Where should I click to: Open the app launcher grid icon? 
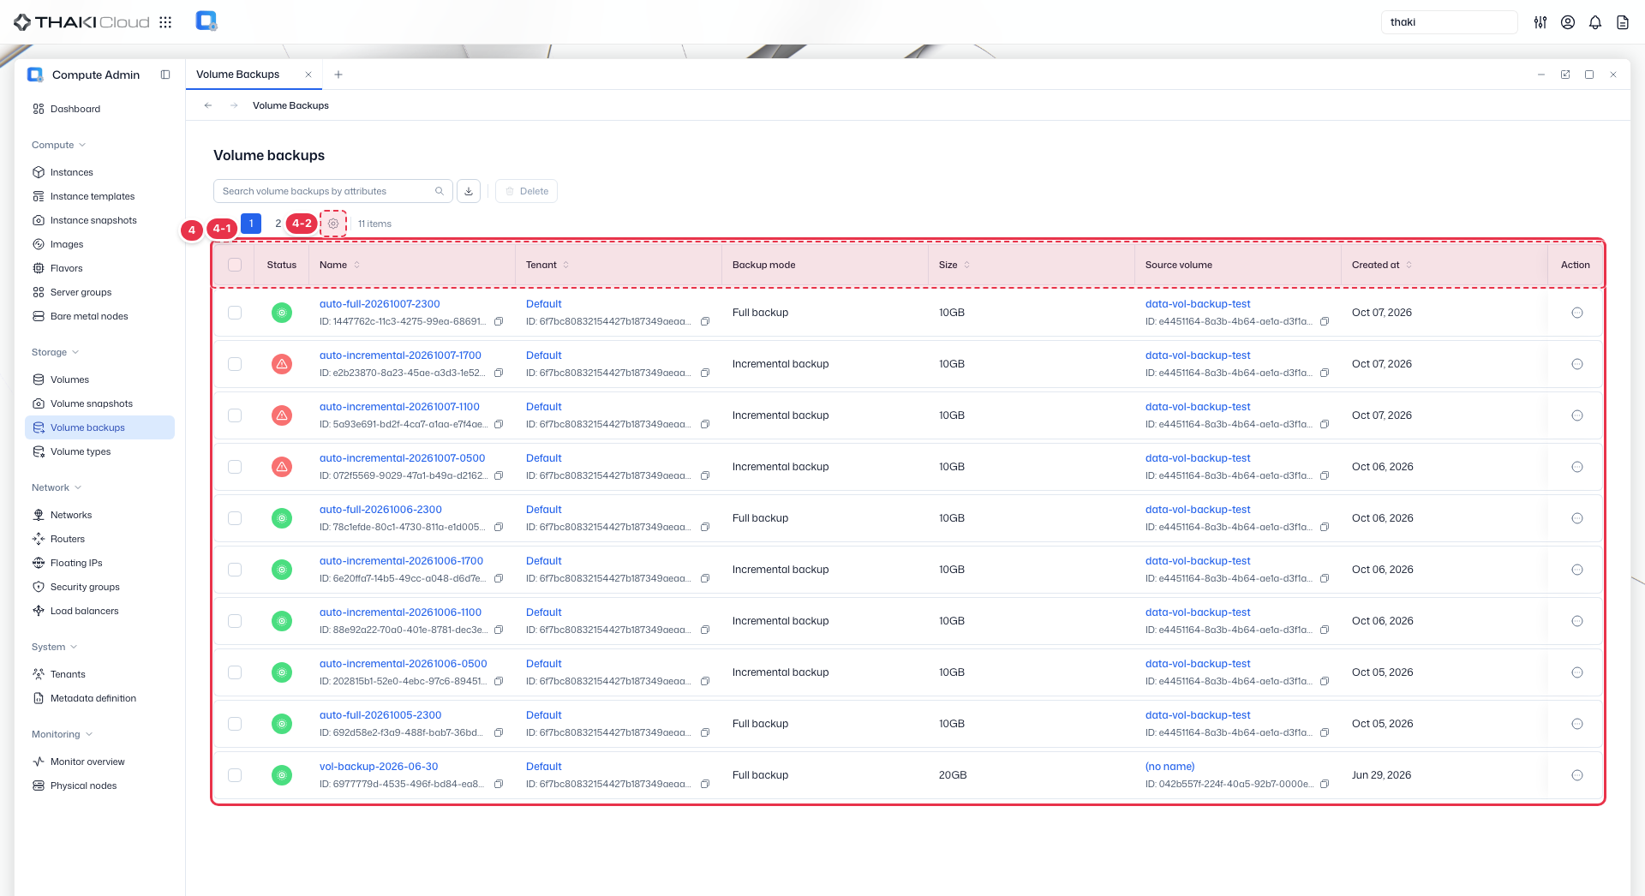click(x=165, y=22)
